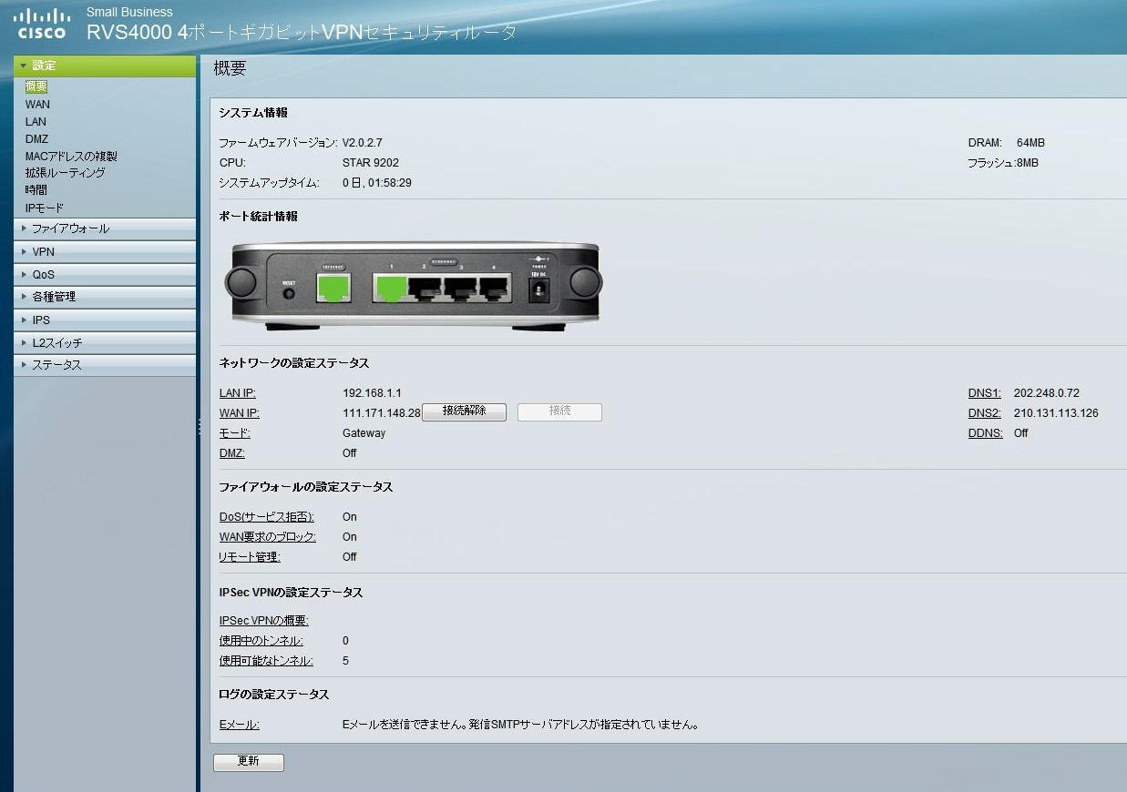Open MACアドレスの複製 page
Image resolution: width=1127 pixels, height=792 pixels.
[x=71, y=157]
